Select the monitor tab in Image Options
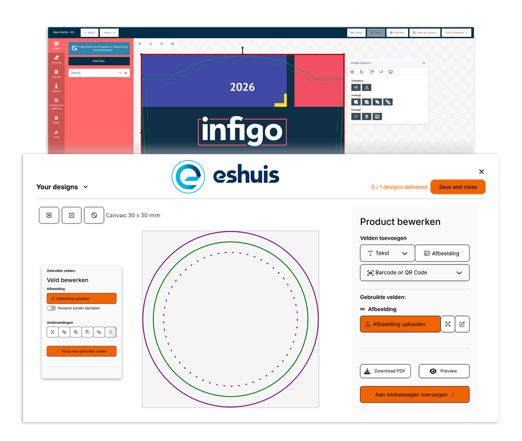 click(x=390, y=72)
